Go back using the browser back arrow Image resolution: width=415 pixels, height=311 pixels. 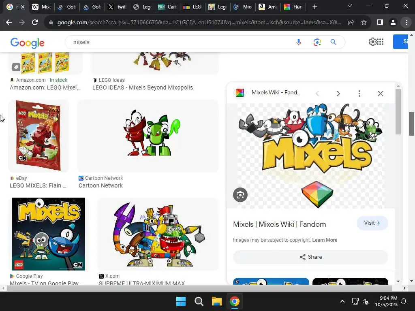pos(9,23)
